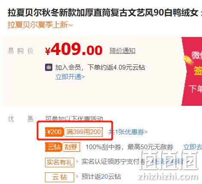Expand the arrow beside 预计返20云钻
Image resolution: width=202 pixels, height=184 pixels.
coord(77,176)
